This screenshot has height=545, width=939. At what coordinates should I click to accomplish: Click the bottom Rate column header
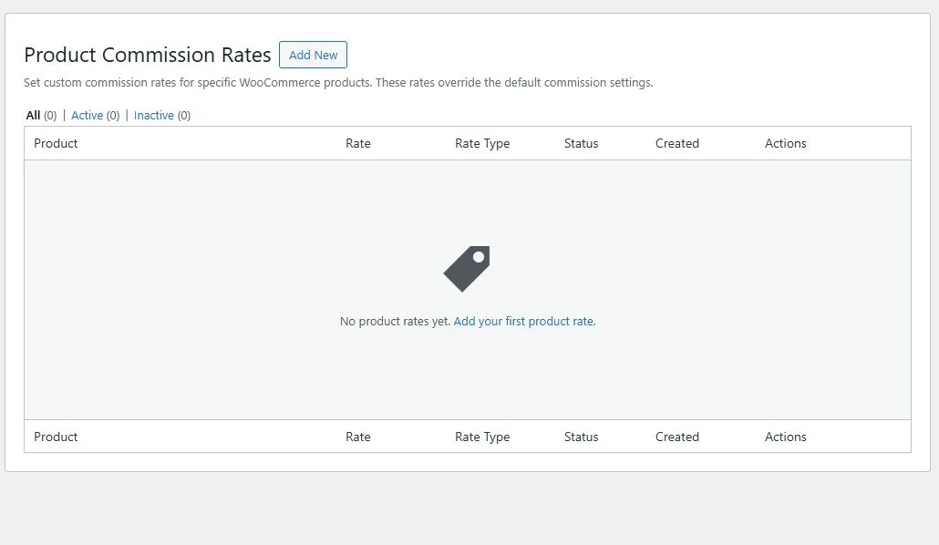(357, 437)
